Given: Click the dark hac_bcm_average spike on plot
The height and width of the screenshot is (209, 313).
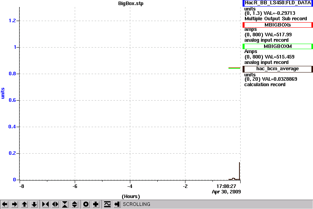Looking at the screenshot, I should click(x=239, y=171).
